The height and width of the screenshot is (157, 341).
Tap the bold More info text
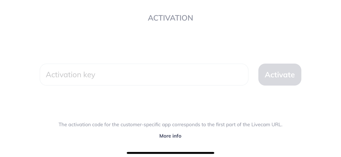170,136
